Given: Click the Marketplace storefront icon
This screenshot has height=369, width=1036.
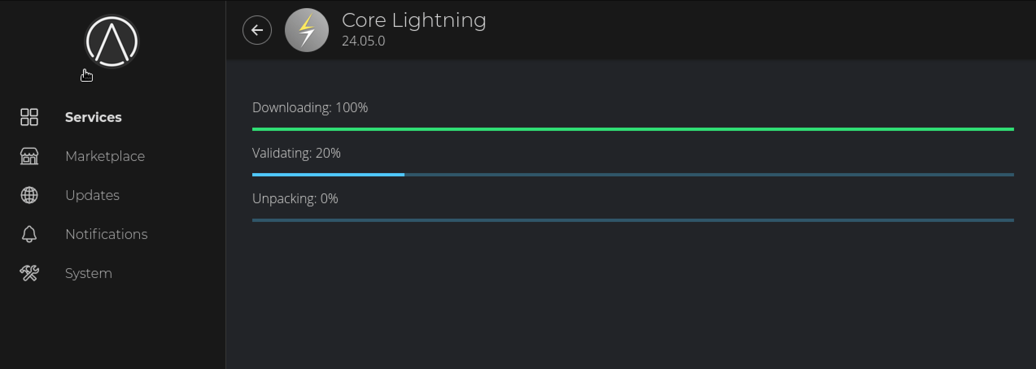Looking at the screenshot, I should click(29, 156).
